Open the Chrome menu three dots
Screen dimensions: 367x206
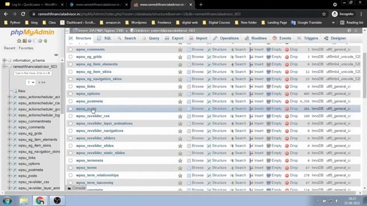click(362, 14)
